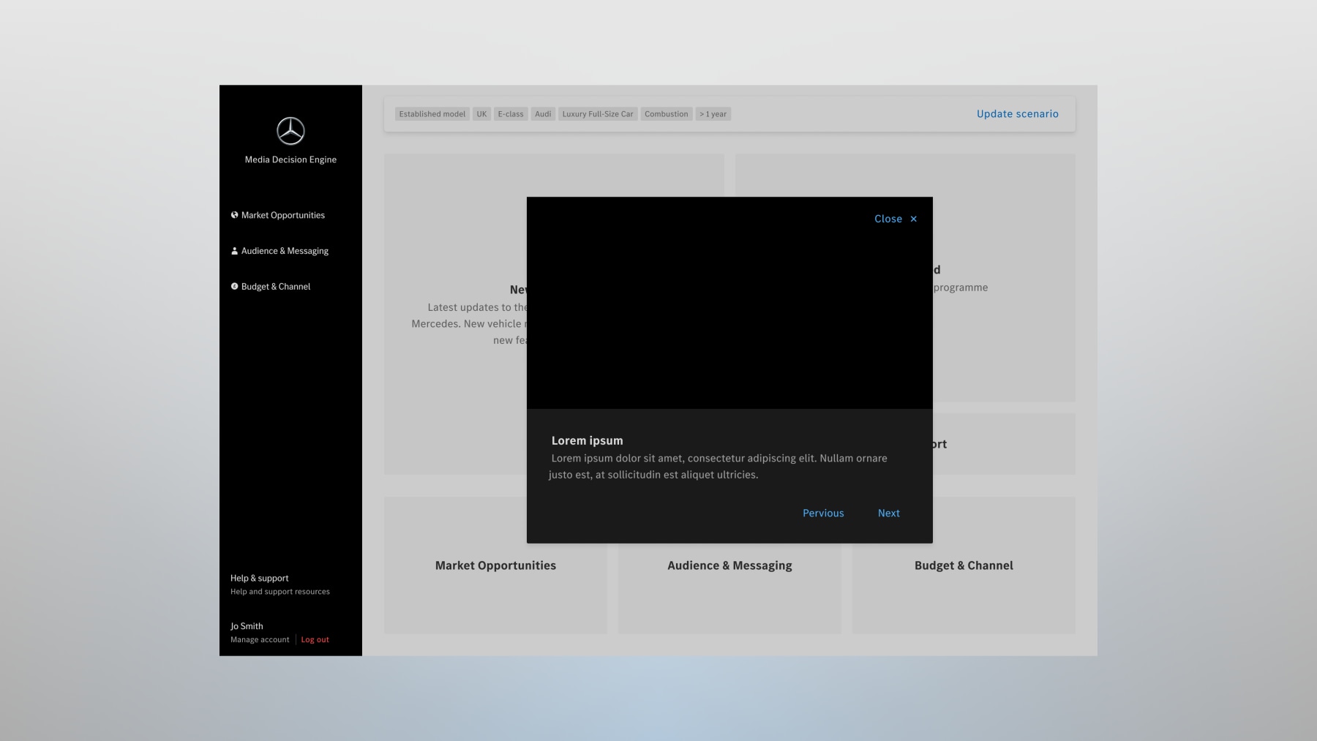1317x741 pixels.
Task: Go to the Pervious slide
Action: click(823, 513)
